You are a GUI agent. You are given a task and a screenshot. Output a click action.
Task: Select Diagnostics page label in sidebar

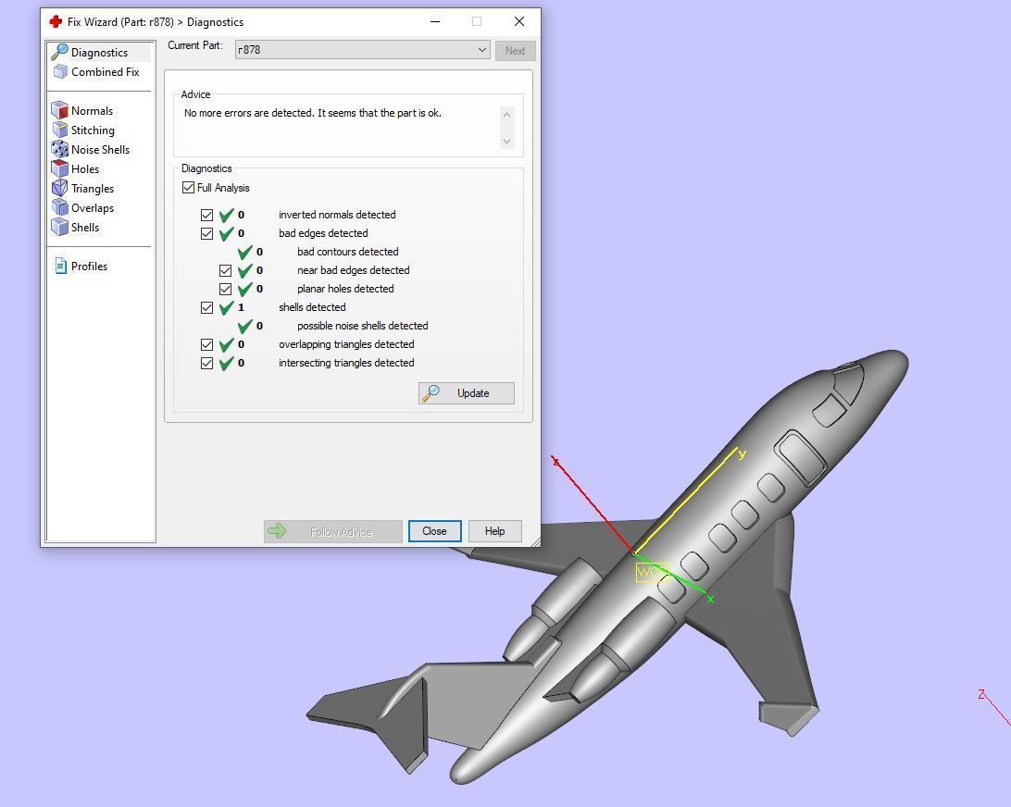(x=99, y=52)
